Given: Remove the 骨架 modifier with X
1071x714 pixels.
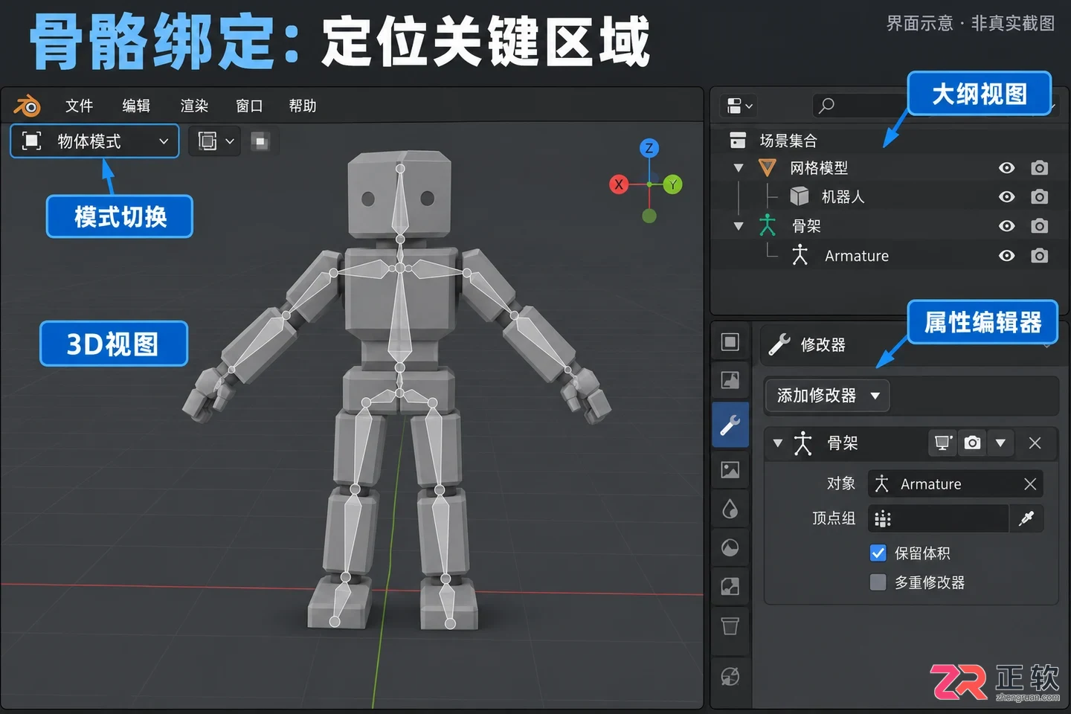Looking at the screenshot, I should [x=1035, y=443].
